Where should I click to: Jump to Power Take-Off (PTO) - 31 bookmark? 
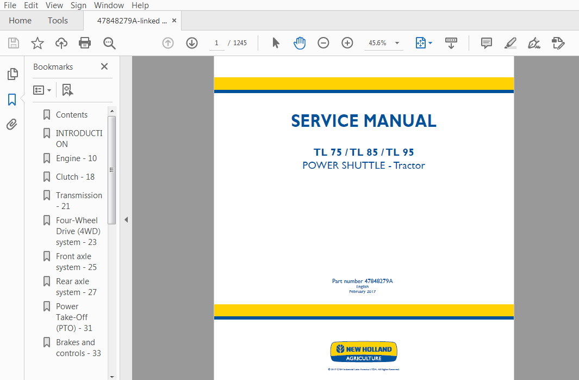tap(74, 317)
